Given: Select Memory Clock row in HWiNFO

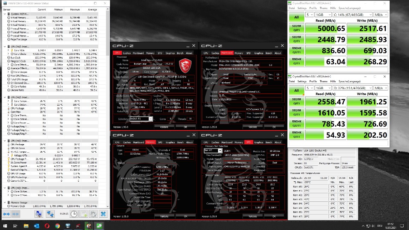Looking at the screenshot, I should [x=50, y=206].
